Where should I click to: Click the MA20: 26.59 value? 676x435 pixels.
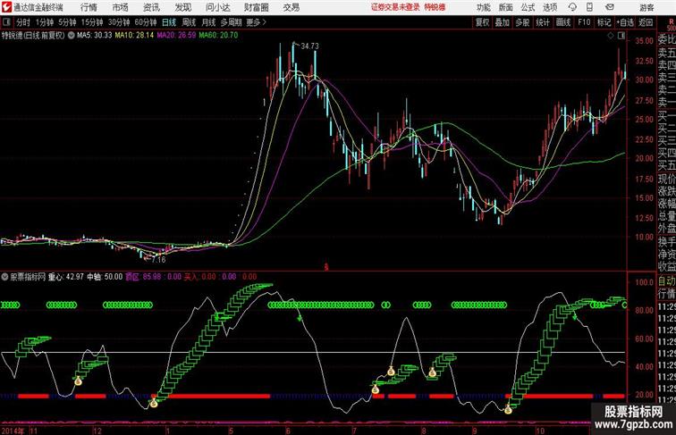pos(176,36)
